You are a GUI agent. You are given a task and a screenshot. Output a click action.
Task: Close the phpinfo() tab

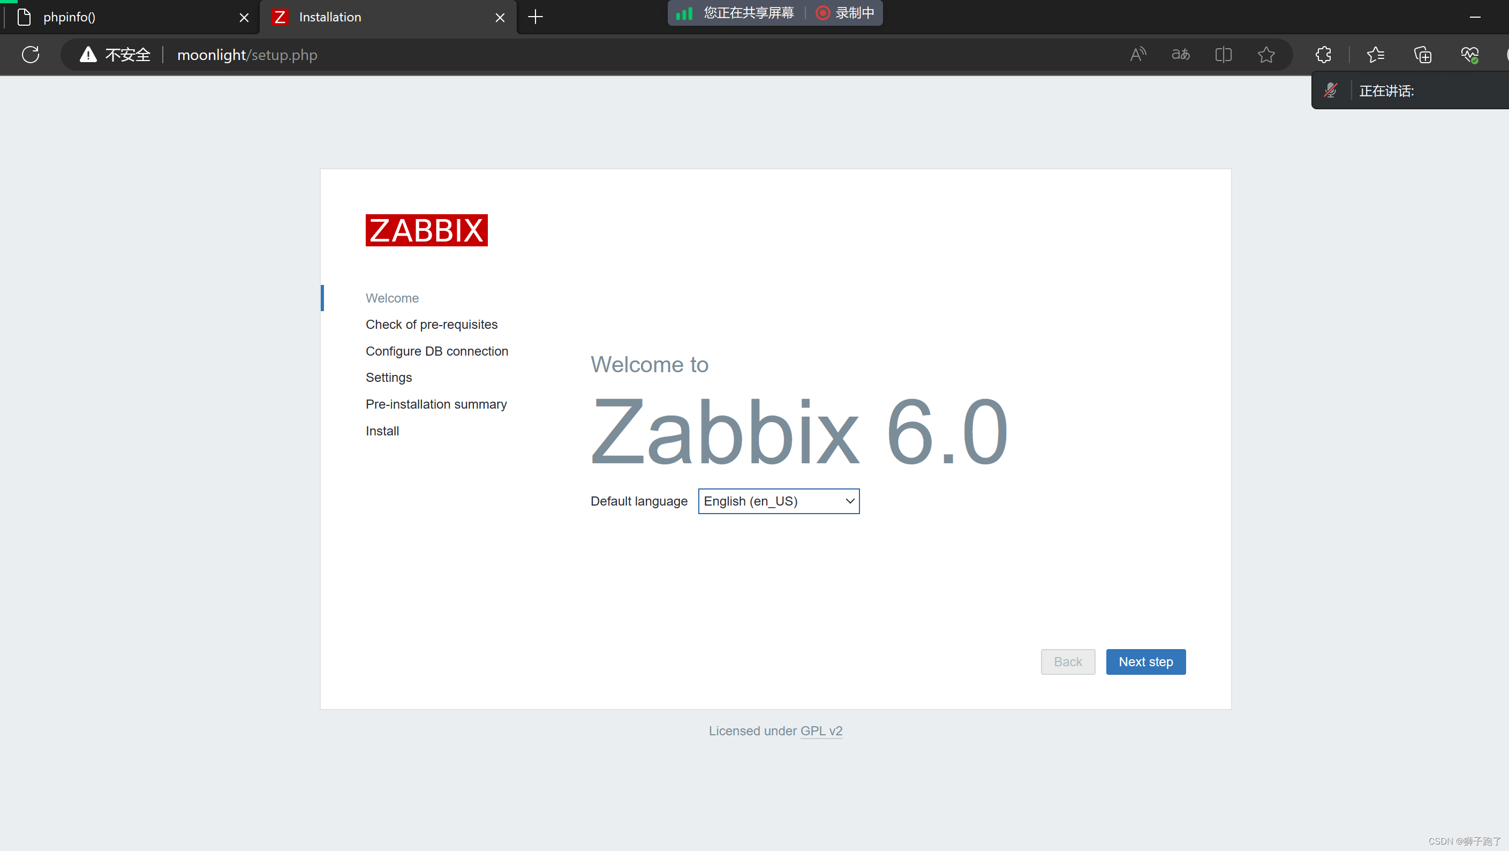(244, 18)
